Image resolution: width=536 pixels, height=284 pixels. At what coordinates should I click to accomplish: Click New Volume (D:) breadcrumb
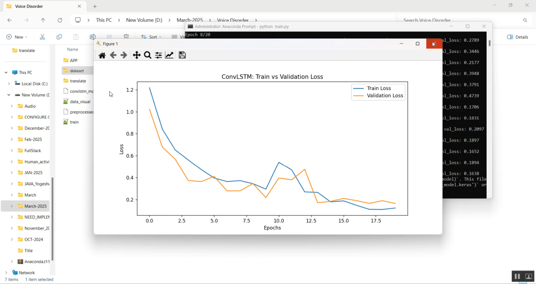[x=144, y=20]
